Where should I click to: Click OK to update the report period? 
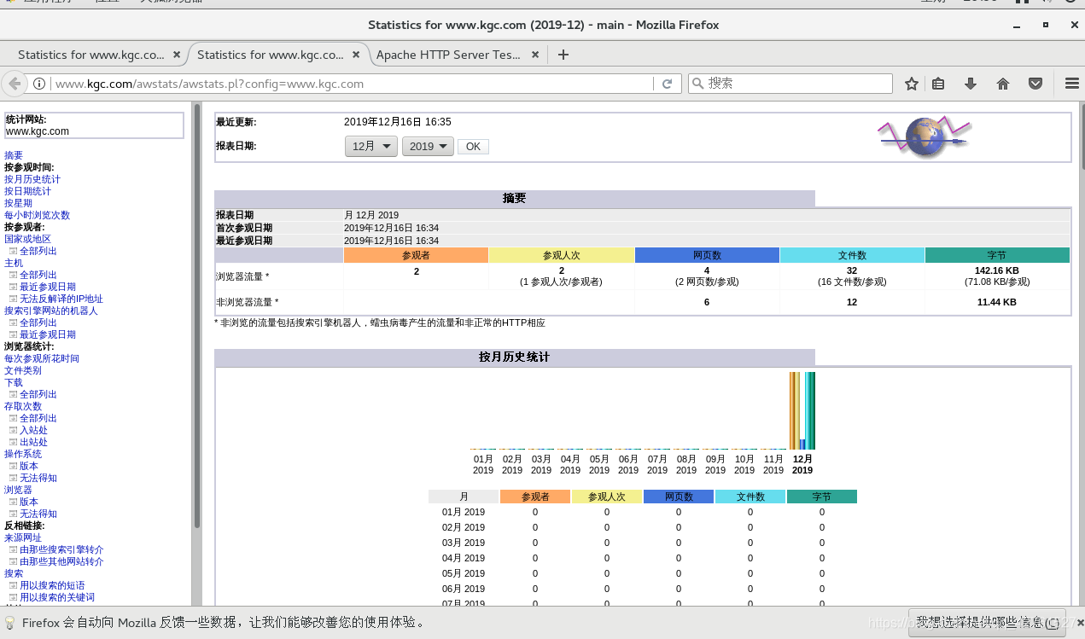(473, 146)
